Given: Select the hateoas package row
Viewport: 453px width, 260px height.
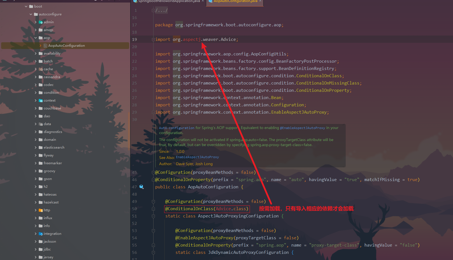Looking at the screenshot, I should point(65,195).
